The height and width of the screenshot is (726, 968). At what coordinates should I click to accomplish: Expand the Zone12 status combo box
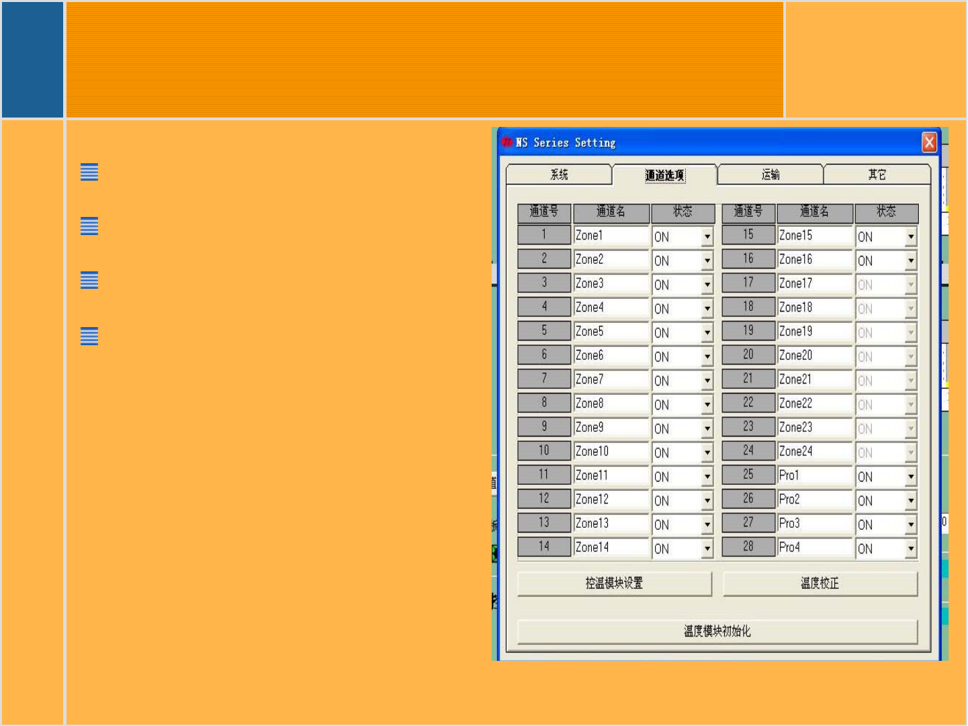707,500
